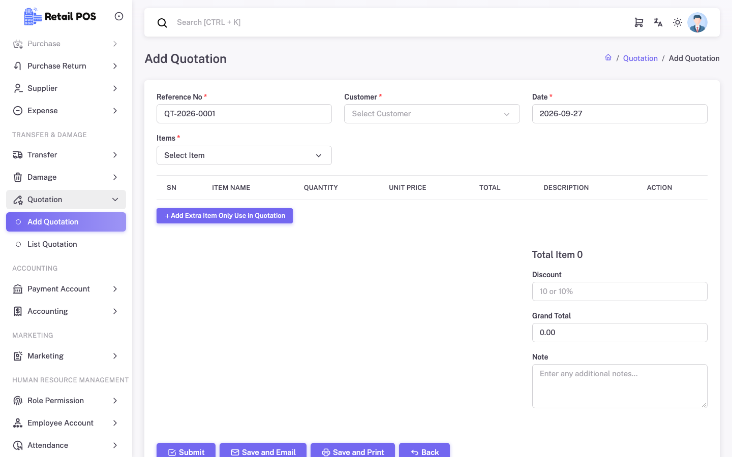Click Add Extra Item Only Use in Quotation
This screenshot has height=457, width=732.
click(225, 216)
